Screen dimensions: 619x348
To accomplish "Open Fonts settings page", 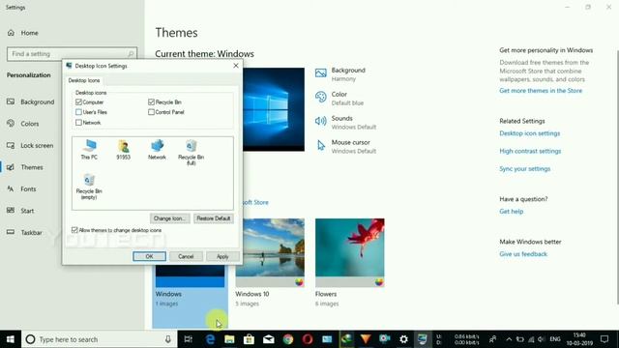I will [21, 189].
